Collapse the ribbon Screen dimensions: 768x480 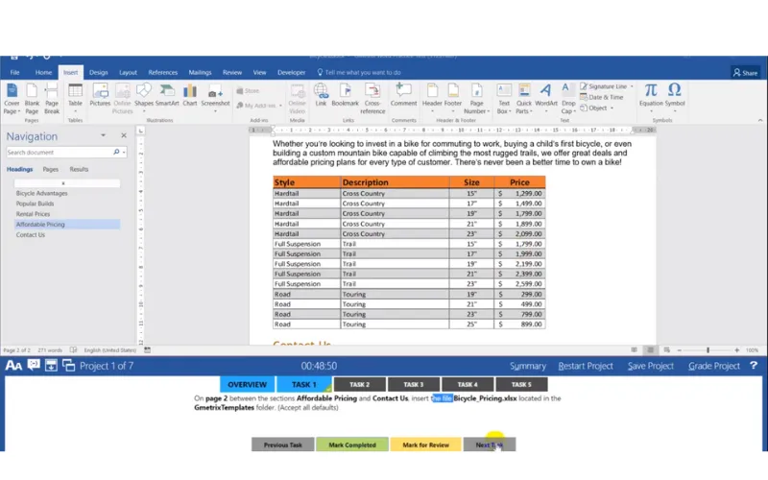point(760,120)
